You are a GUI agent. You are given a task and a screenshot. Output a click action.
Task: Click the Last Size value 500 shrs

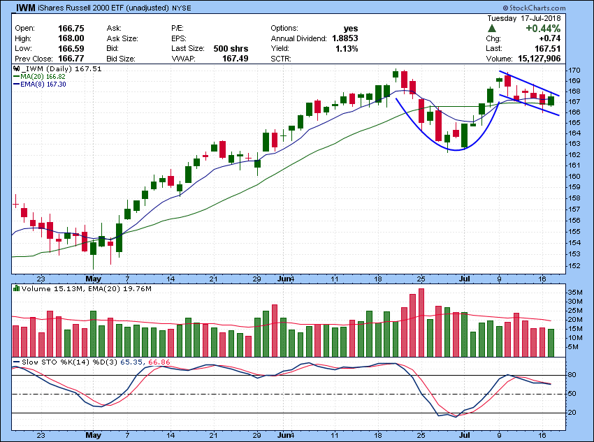pos(231,49)
